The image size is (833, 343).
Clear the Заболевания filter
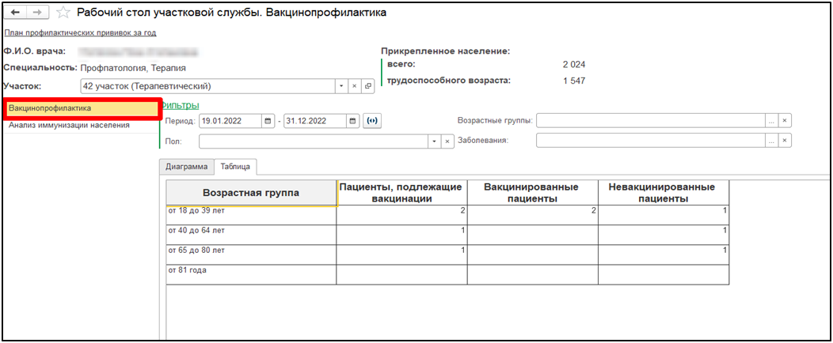pos(785,141)
